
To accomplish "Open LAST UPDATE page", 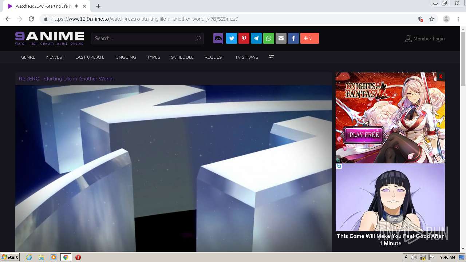I will (x=90, y=57).
